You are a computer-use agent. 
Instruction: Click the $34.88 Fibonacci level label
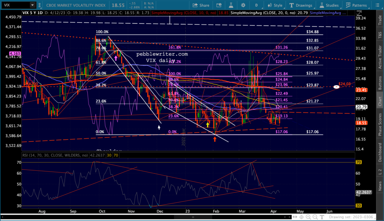tap(312, 32)
